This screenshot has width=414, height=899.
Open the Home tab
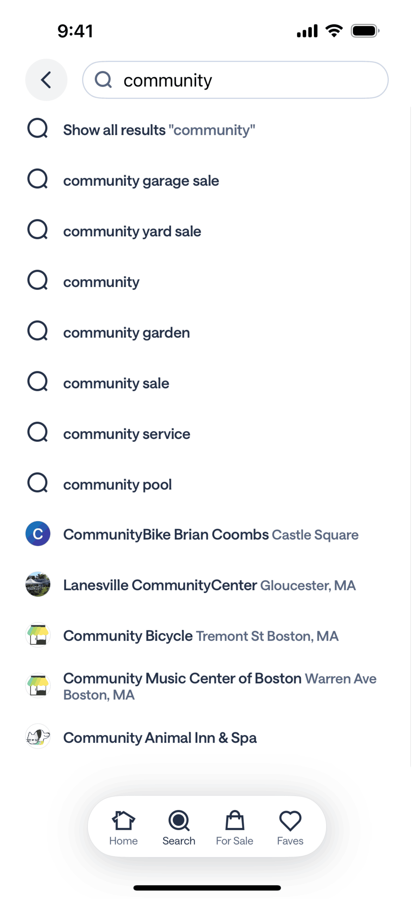(123, 827)
